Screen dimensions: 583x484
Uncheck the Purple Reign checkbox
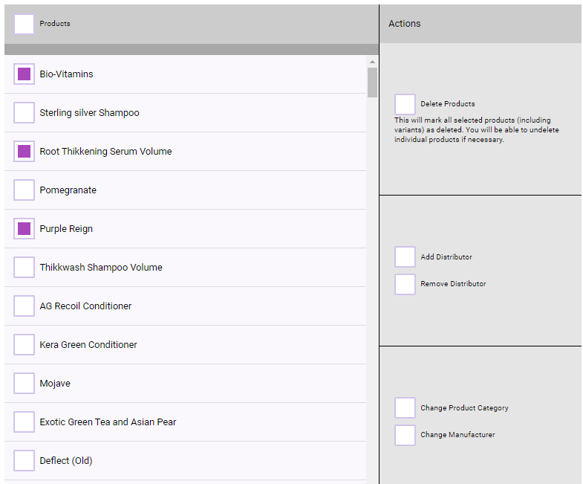tap(25, 229)
